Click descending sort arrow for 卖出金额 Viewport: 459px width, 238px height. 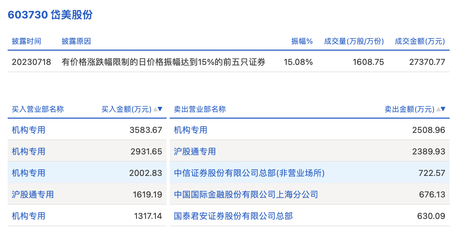pos(443,109)
